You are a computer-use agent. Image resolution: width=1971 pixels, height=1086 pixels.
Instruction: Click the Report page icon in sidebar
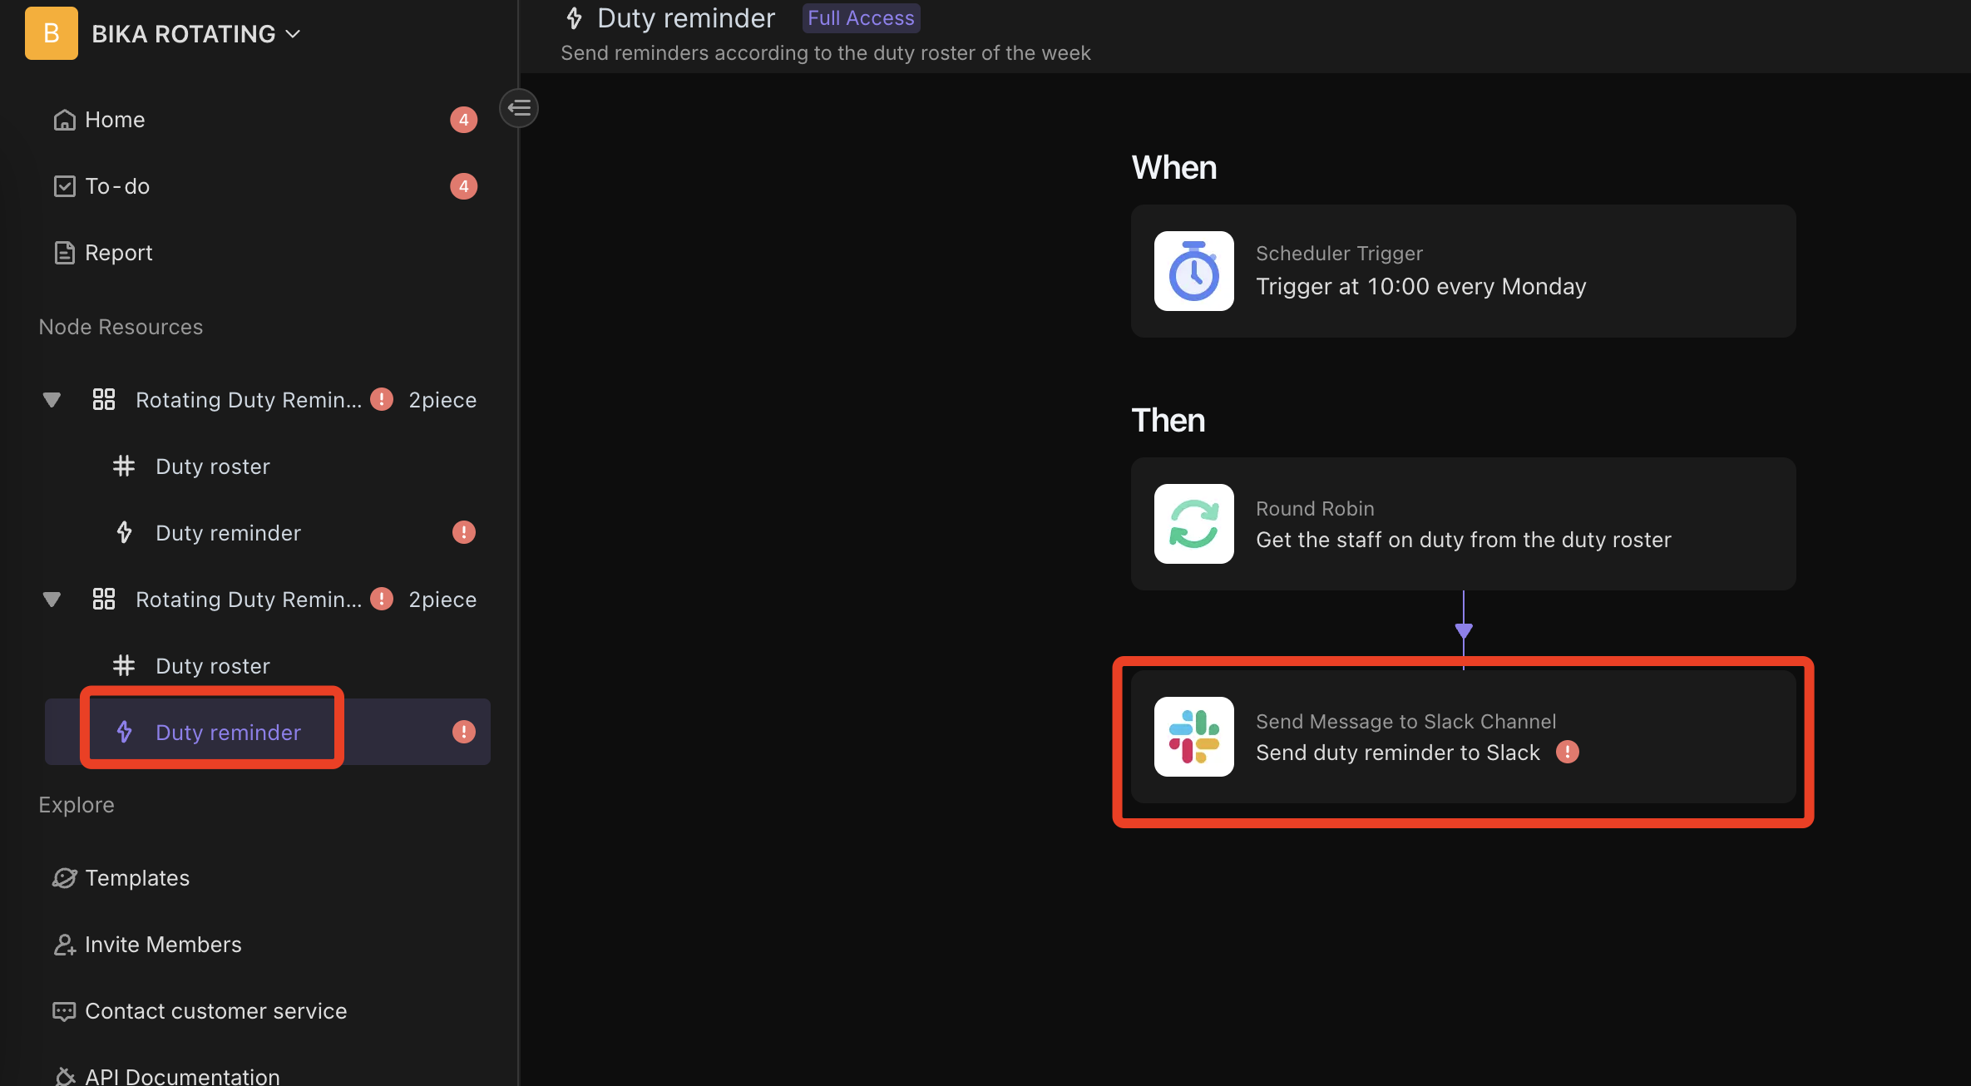63,251
